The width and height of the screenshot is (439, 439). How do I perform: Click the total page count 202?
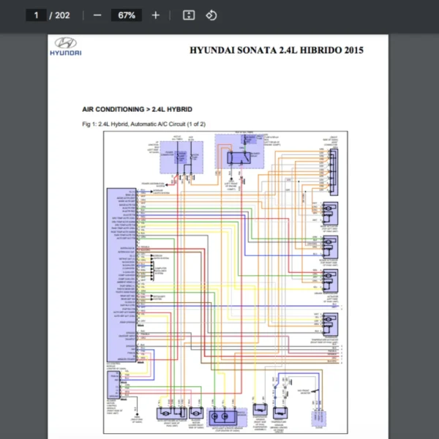coord(63,15)
